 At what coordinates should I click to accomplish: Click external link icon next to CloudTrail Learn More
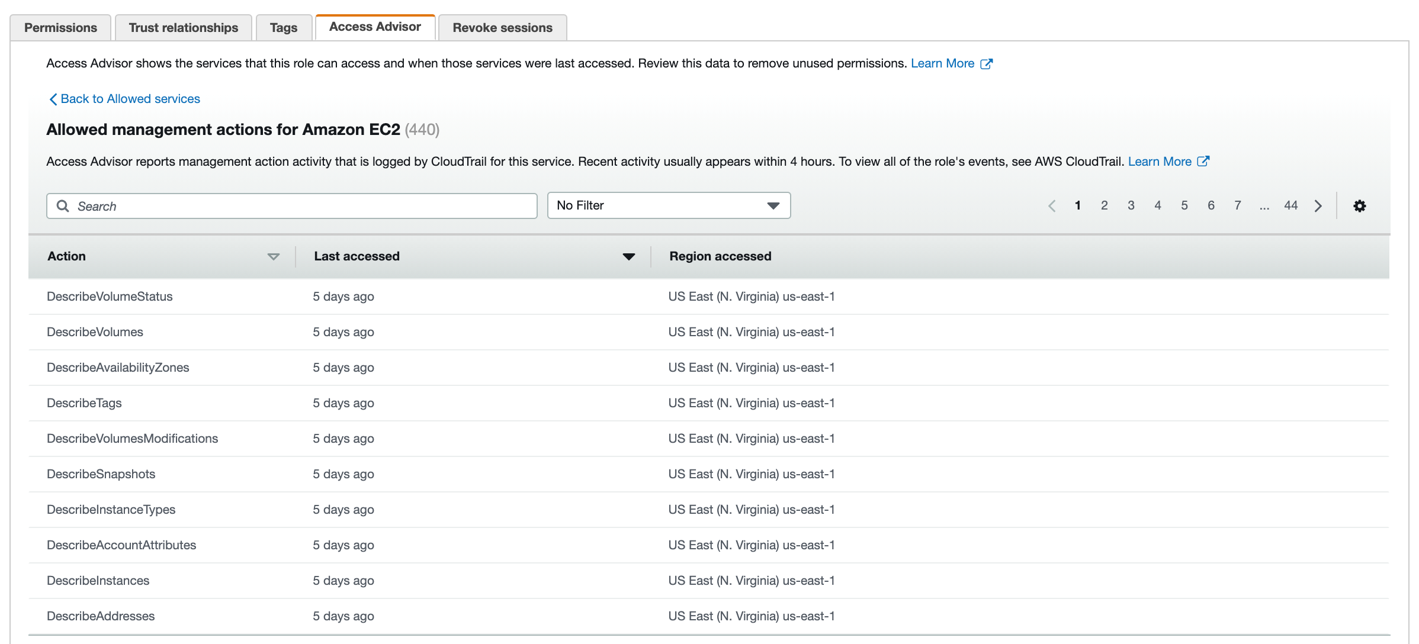[x=1204, y=161]
